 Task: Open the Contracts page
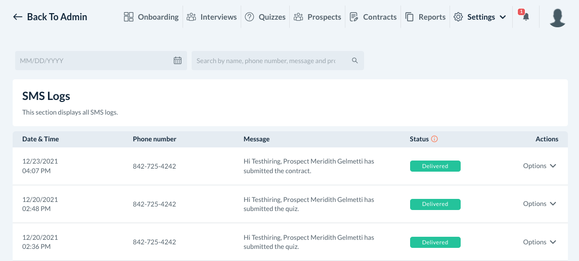point(373,17)
